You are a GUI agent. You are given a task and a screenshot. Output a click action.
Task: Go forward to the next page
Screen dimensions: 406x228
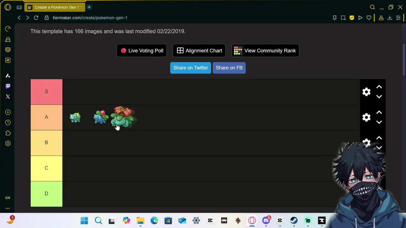tap(28, 18)
